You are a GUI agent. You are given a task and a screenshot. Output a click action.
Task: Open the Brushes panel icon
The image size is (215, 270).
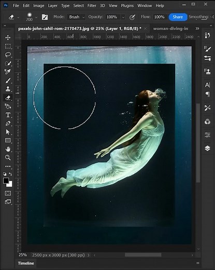207,58
